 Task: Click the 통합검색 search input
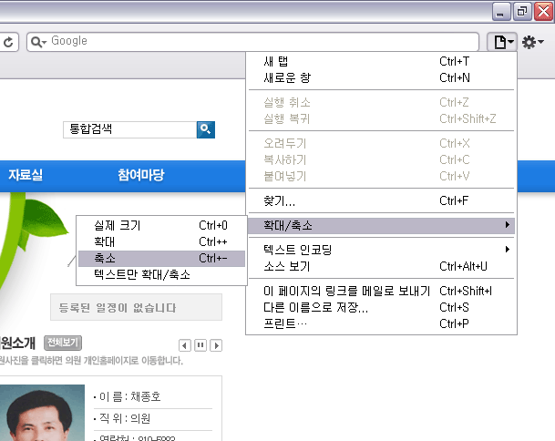129,129
